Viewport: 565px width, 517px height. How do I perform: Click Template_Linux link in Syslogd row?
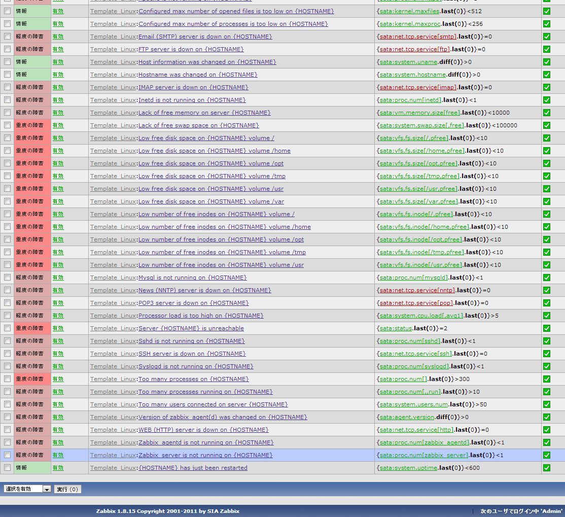[113, 366]
